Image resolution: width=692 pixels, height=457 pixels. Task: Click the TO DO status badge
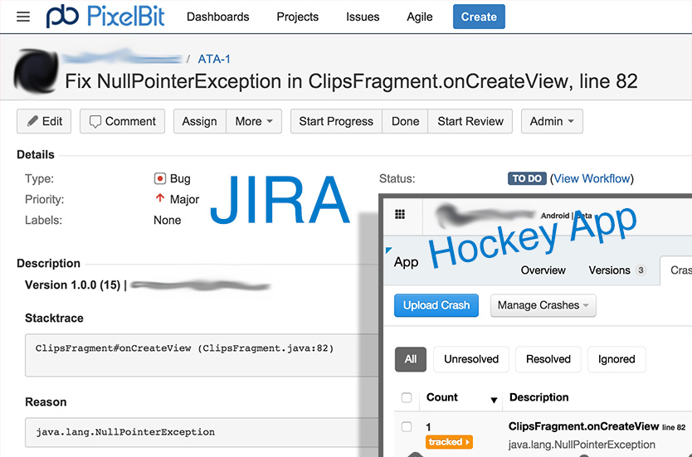tap(527, 178)
